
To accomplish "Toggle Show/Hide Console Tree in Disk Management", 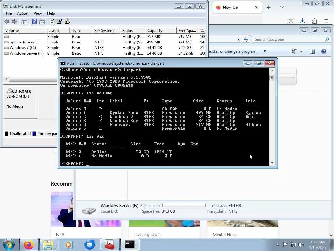I will point(24,21).
